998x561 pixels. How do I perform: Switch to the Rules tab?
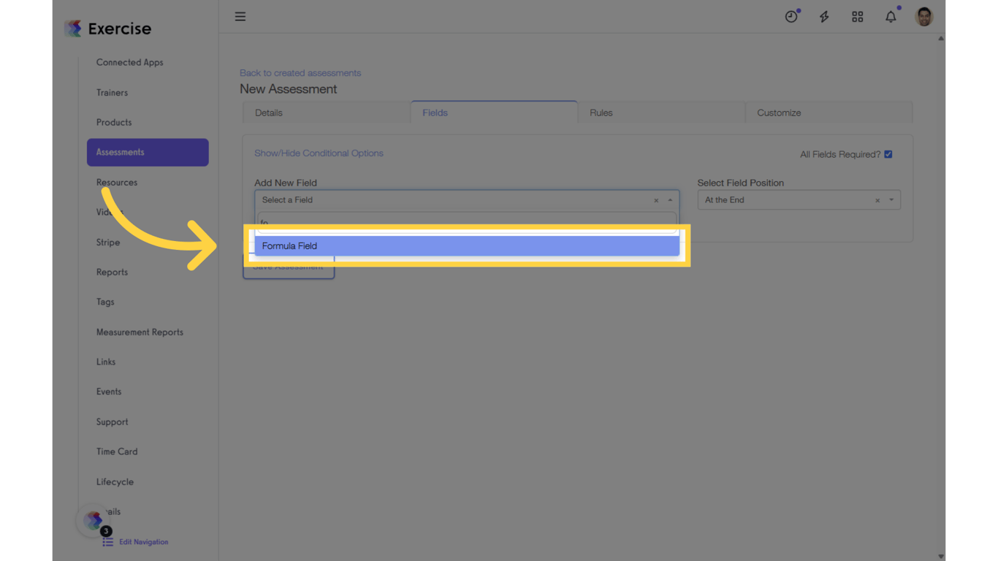click(x=601, y=112)
